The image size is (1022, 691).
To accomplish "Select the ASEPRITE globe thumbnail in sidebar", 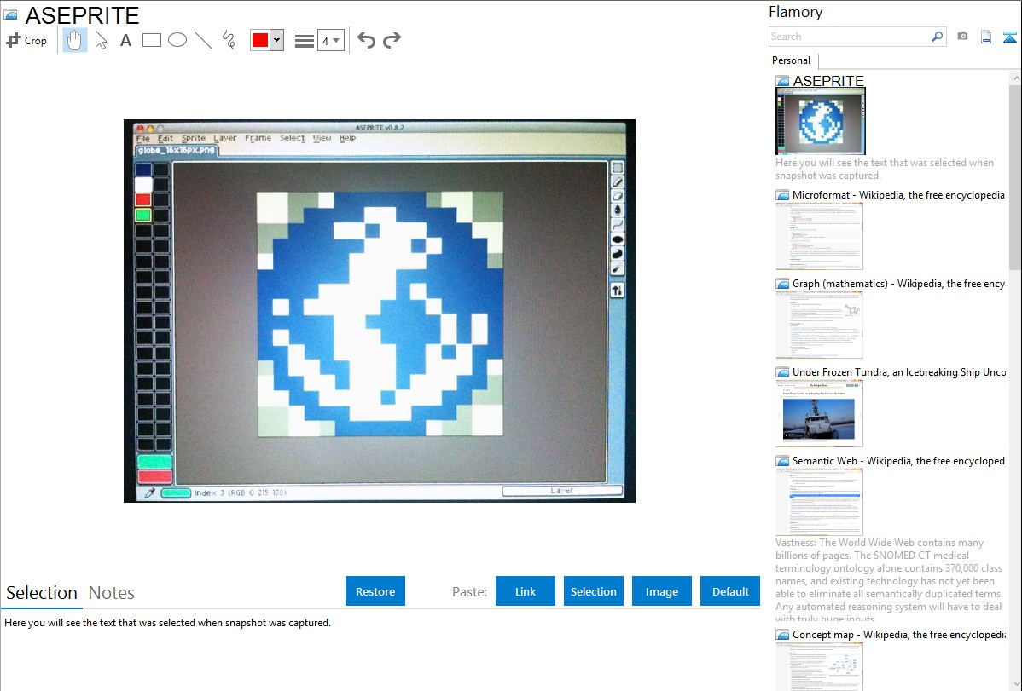I will [821, 121].
